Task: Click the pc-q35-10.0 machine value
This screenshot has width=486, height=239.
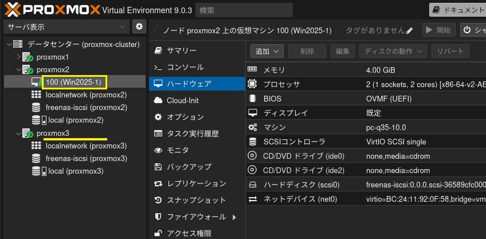Action: pos(386,127)
